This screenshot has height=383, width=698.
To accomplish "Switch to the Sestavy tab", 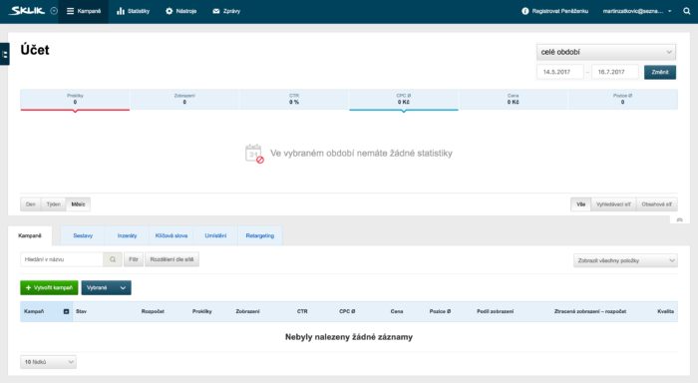I will pyautogui.click(x=83, y=235).
